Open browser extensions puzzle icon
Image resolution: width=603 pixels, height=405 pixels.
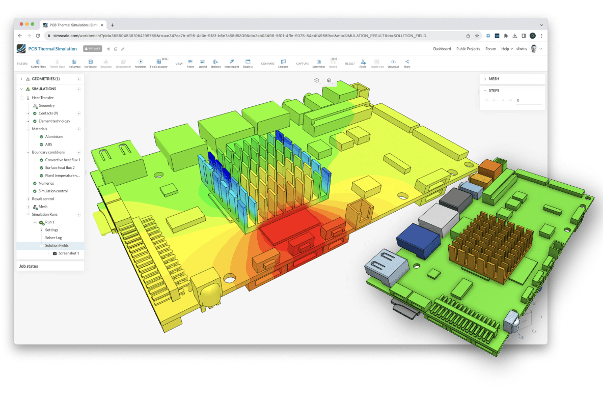506,36
